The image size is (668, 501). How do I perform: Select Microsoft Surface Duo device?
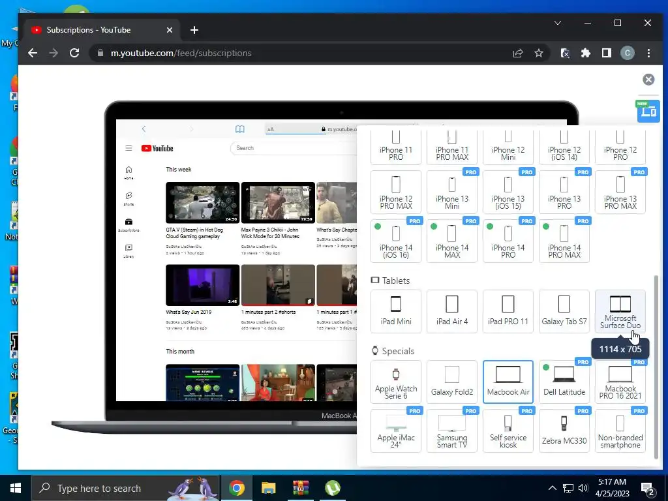[x=620, y=311]
